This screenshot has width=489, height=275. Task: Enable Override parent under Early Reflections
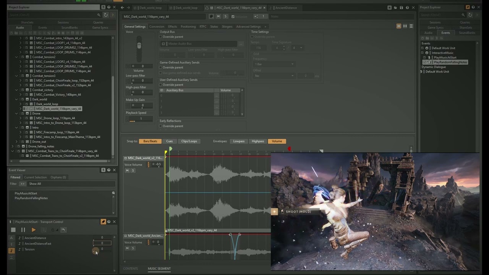tap(161, 126)
